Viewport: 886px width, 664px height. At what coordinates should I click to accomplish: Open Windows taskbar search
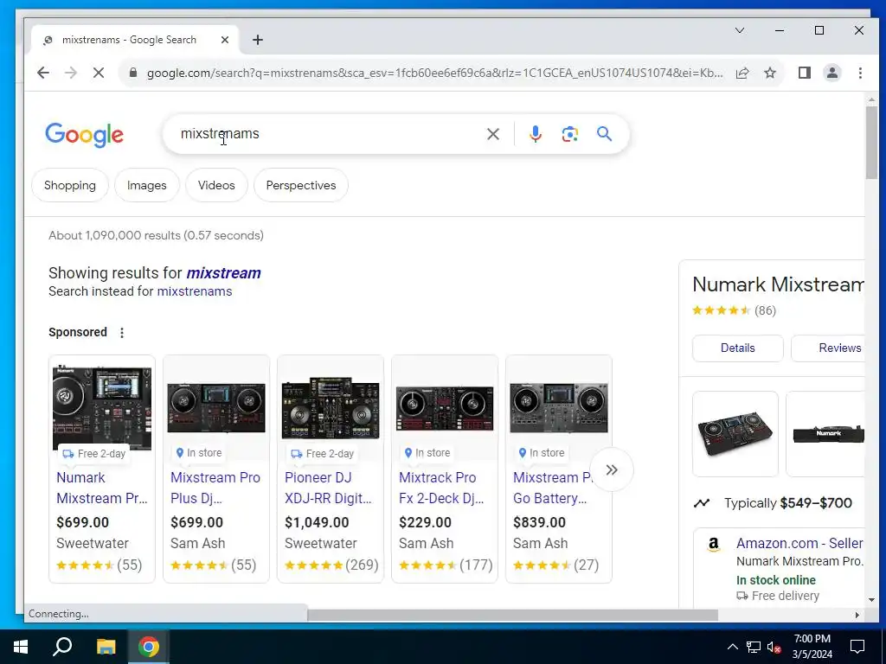pos(62,647)
